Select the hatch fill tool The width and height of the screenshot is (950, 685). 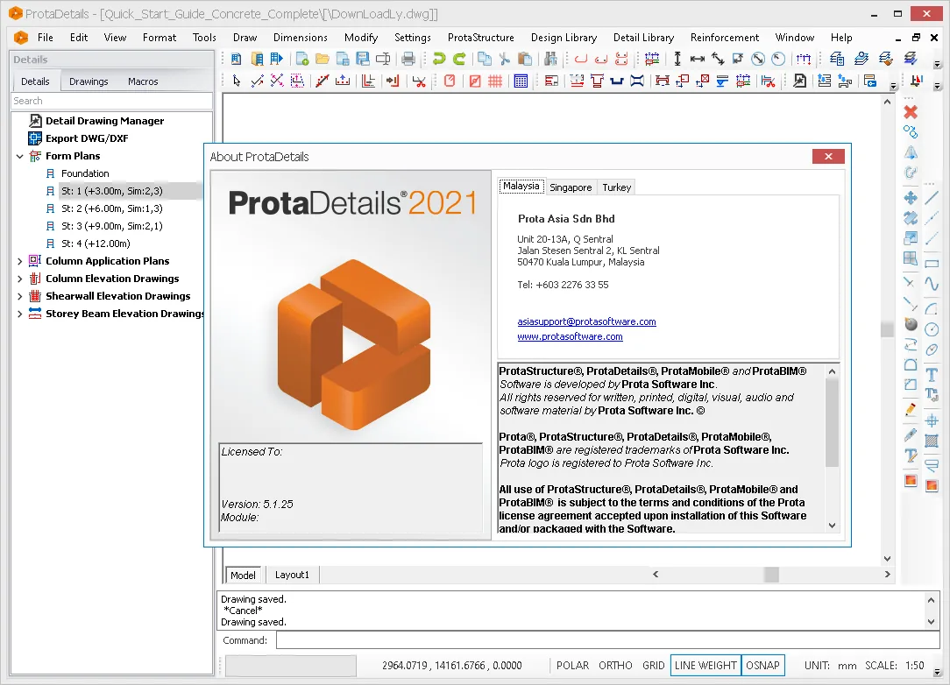tap(932, 441)
